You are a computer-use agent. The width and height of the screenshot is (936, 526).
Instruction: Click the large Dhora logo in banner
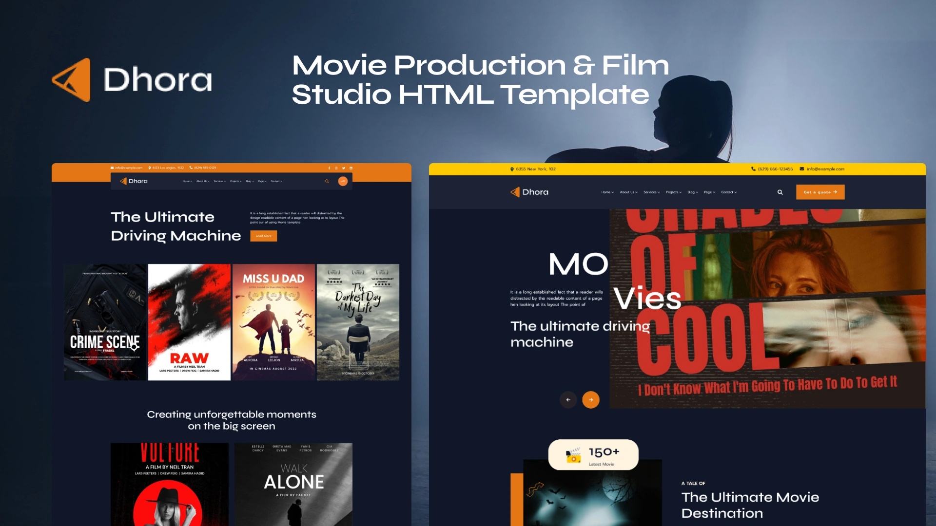coord(132,79)
